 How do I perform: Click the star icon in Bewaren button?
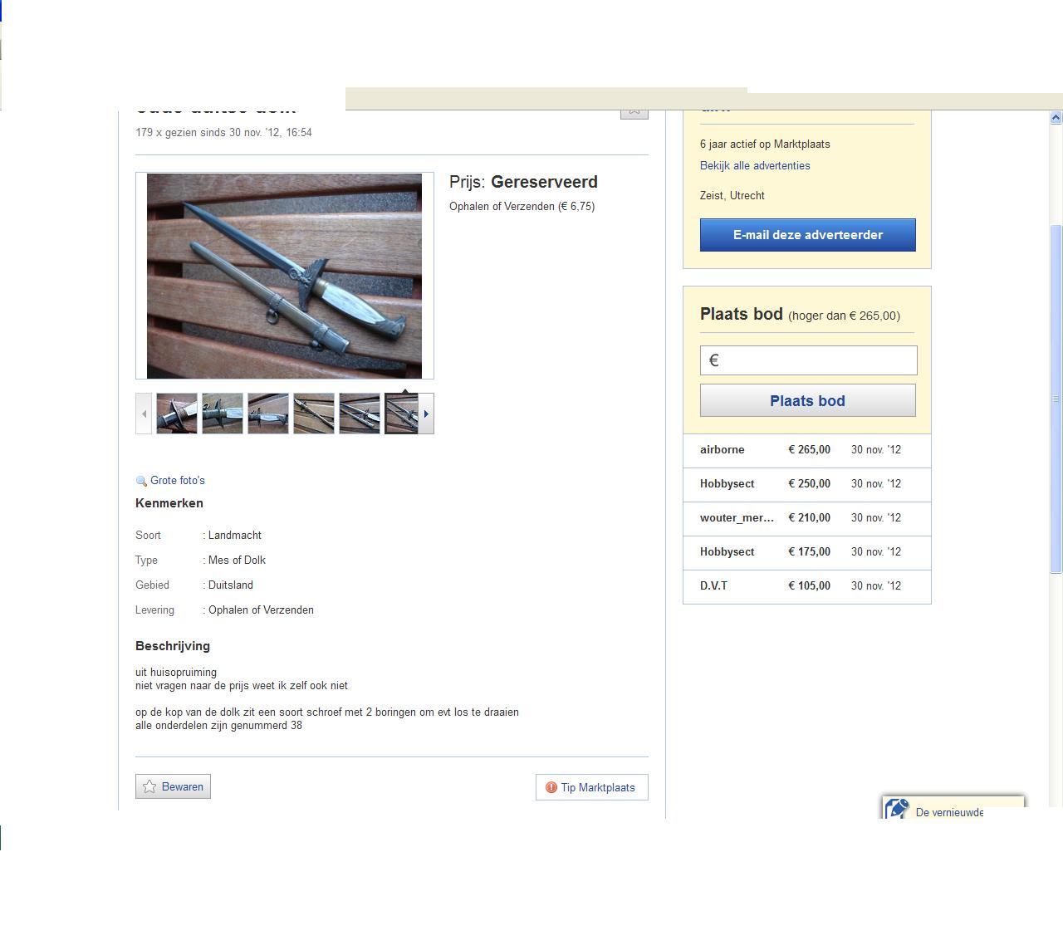[149, 786]
